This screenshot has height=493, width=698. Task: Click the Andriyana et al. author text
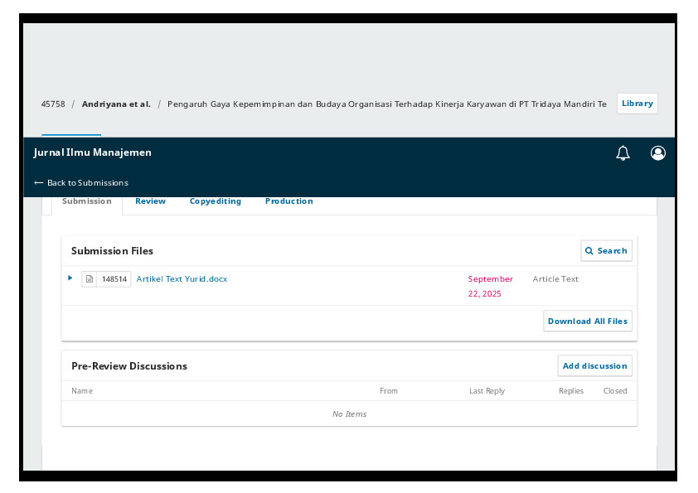(x=116, y=104)
